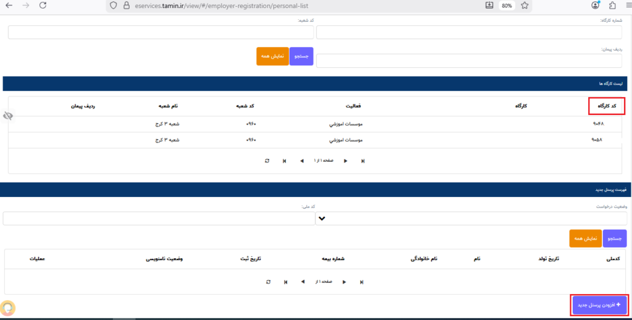Open the وضعیت درخواست dropdown
Image resolution: width=632 pixels, height=320 pixels.
click(x=471, y=218)
